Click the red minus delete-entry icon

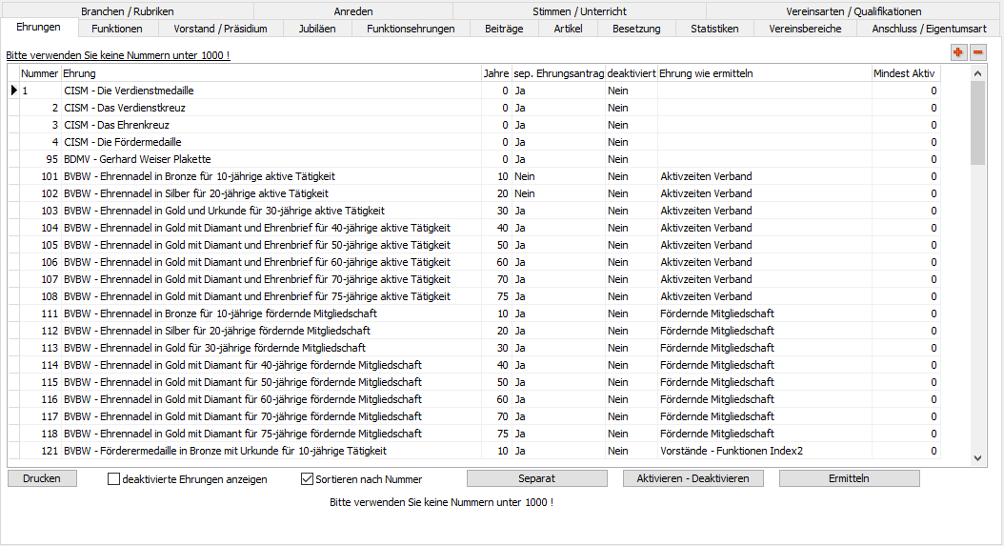tap(977, 52)
